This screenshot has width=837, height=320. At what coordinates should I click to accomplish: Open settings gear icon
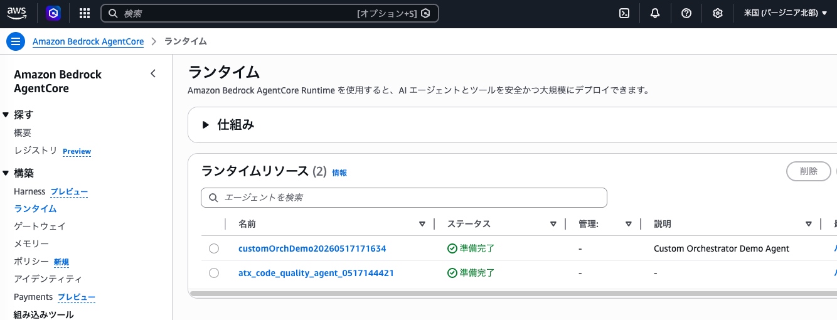click(x=718, y=13)
